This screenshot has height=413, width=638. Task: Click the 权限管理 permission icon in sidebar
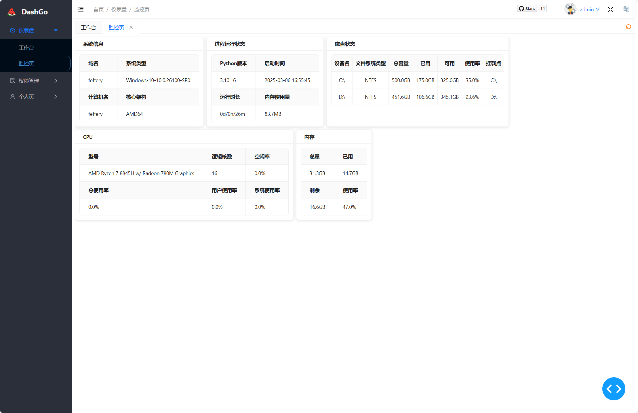[12, 81]
